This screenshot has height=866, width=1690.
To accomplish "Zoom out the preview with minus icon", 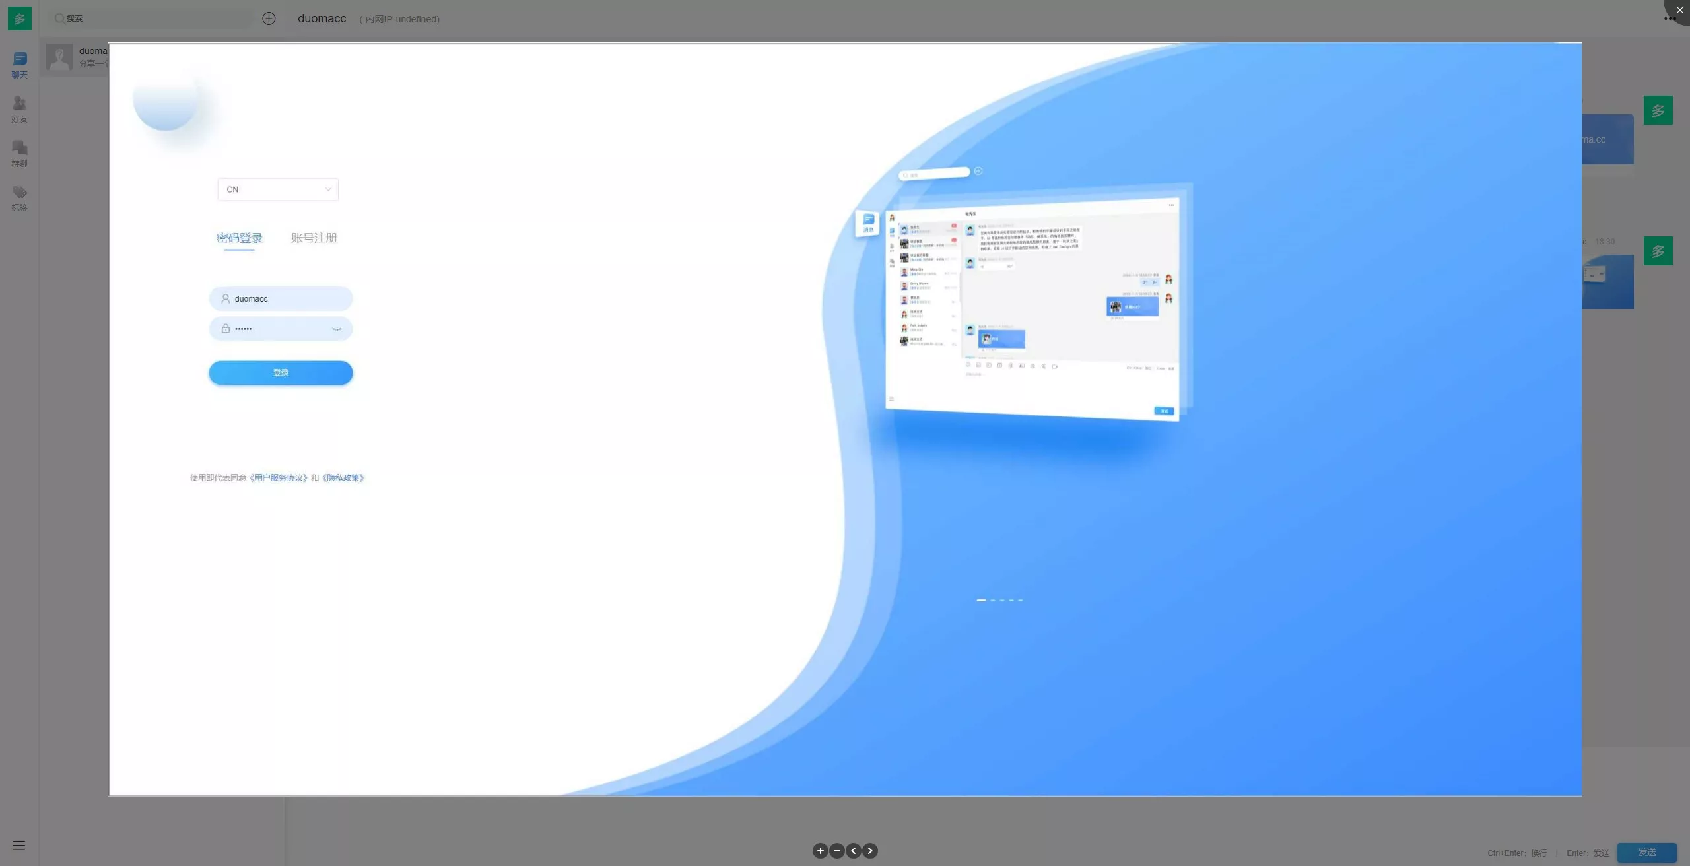I will [x=836, y=851].
